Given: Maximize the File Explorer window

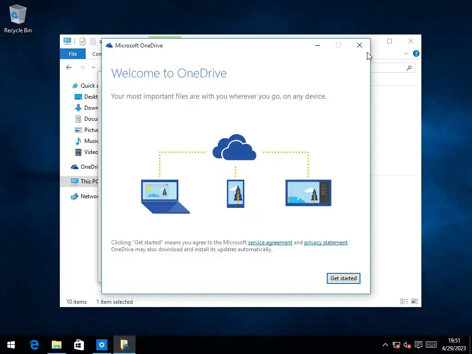Looking at the screenshot, I should tap(389, 41).
